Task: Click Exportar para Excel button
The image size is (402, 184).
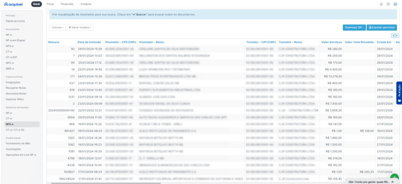Action: pyautogui.click(x=382, y=27)
